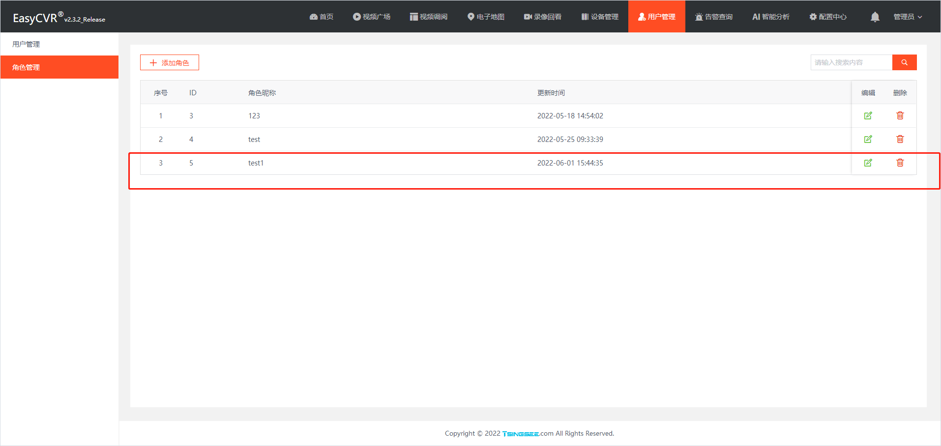Open 设备管理 from the navigation bar
The image size is (941, 446).
(x=600, y=17)
